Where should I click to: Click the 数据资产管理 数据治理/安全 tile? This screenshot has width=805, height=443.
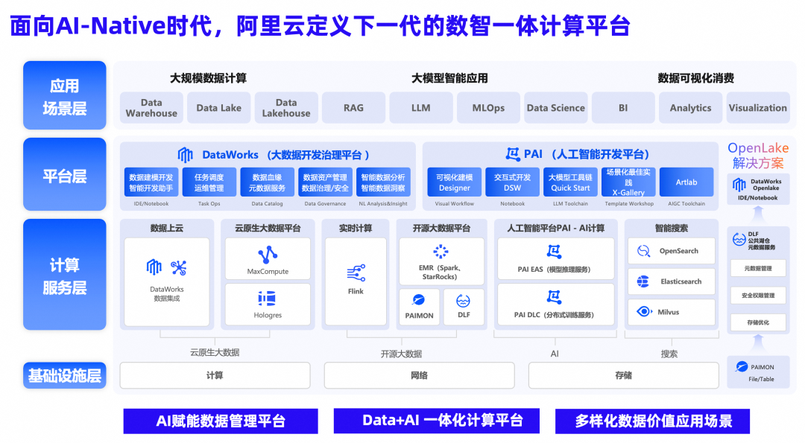(x=325, y=182)
